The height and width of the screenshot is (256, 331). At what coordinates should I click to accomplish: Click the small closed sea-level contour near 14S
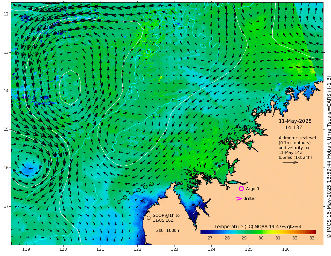click(x=70, y=88)
